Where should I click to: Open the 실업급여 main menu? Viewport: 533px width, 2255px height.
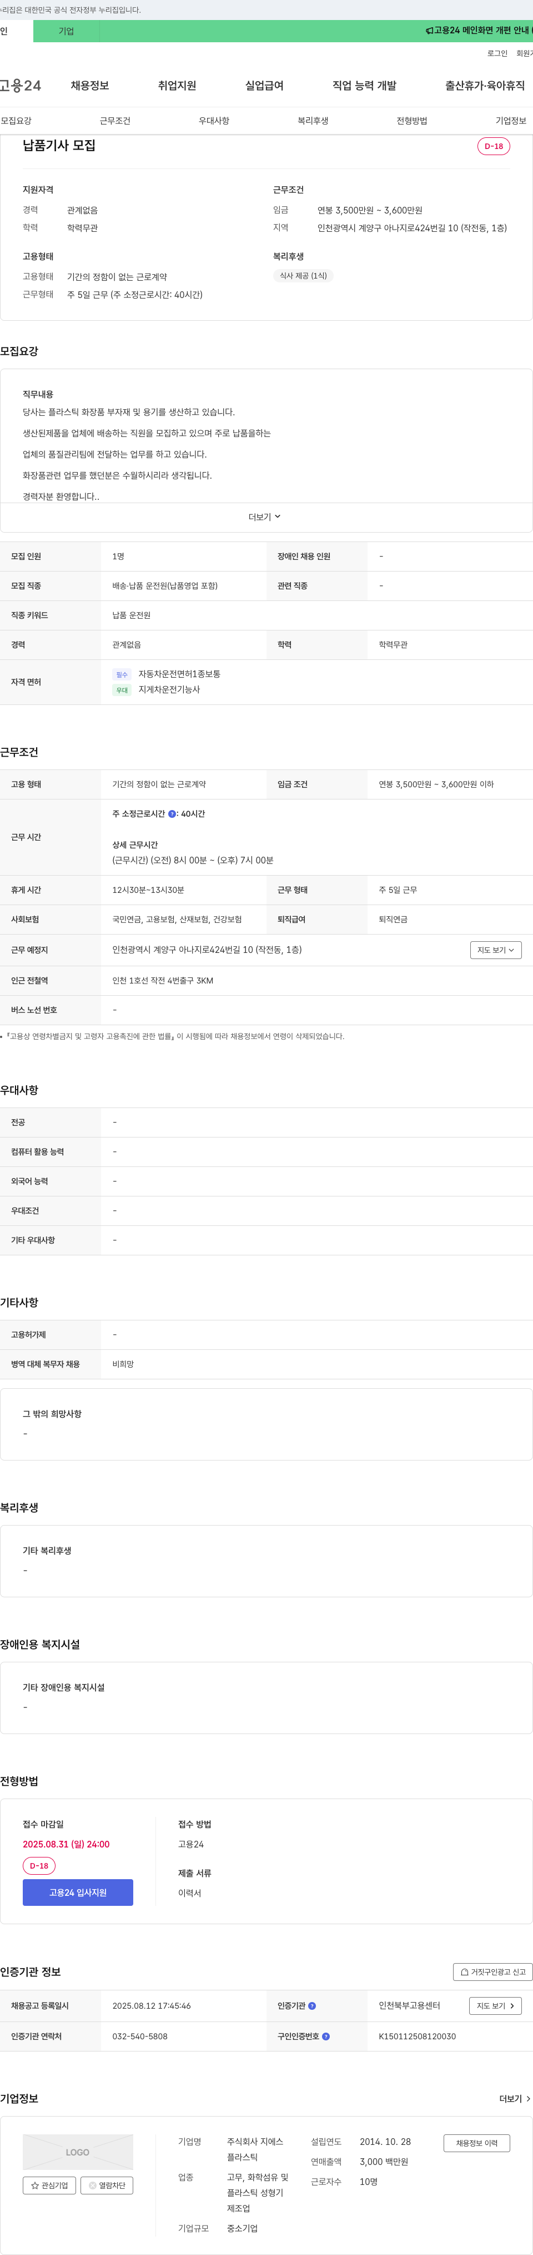[265, 86]
